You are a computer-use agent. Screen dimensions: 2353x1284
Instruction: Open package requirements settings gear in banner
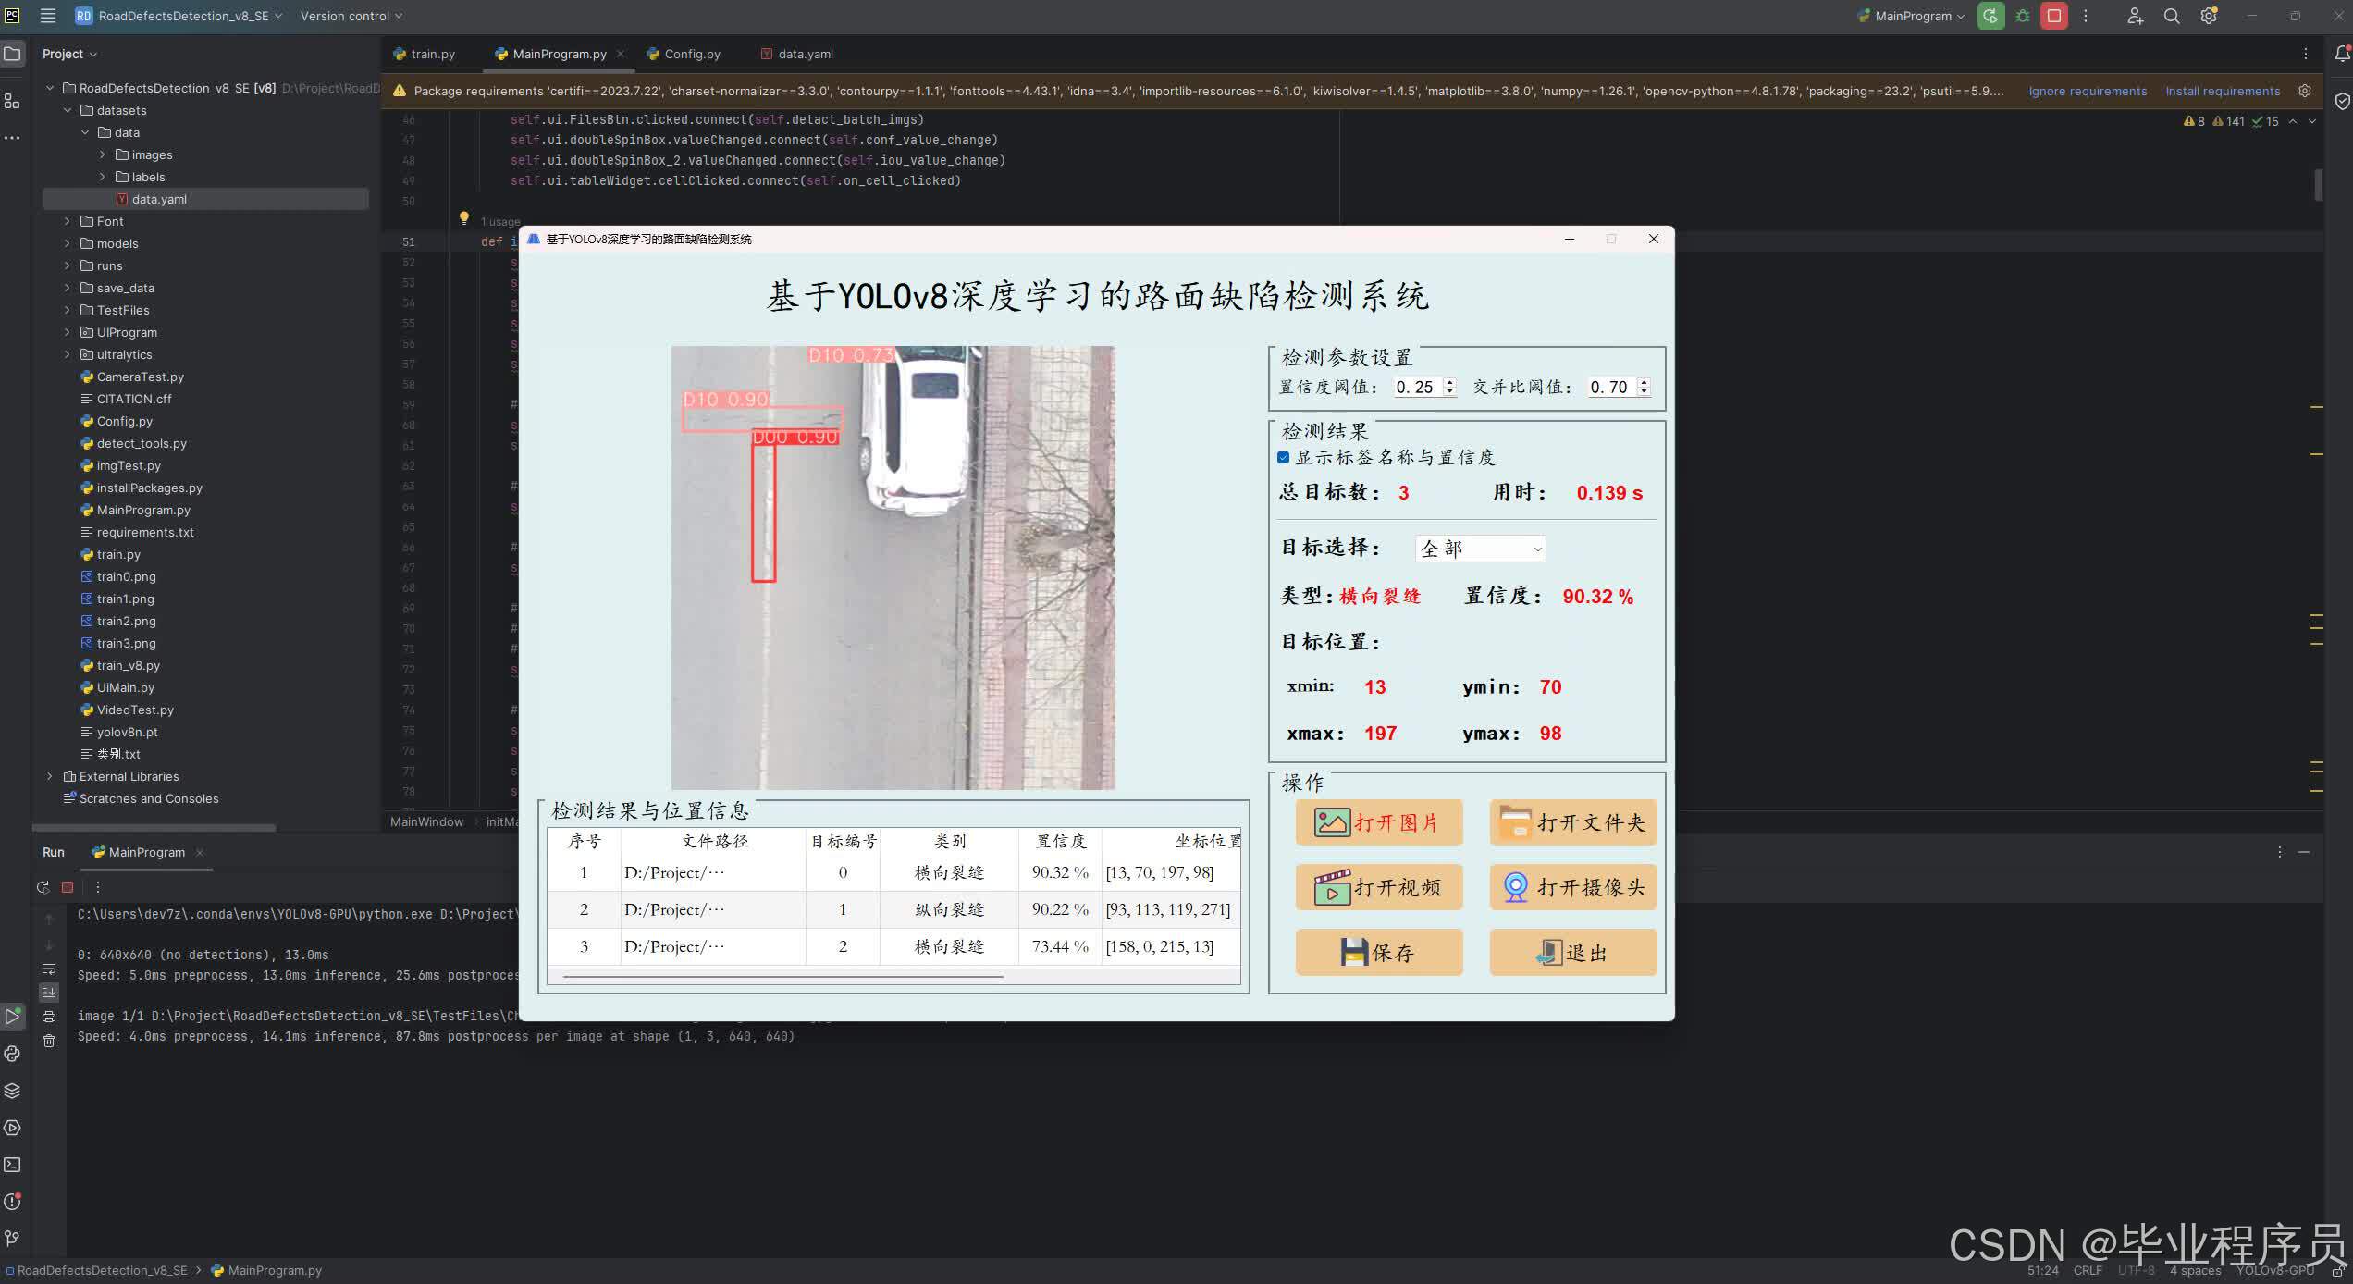coord(2305,91)
